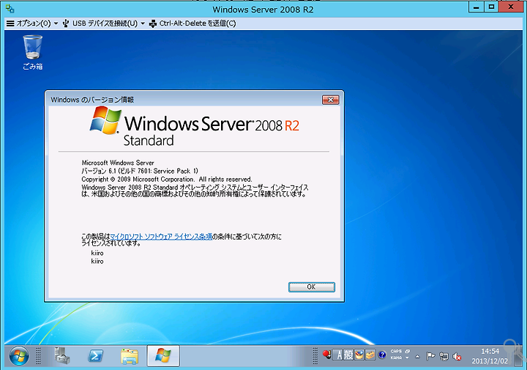Click the first 'kiiro' licensee name
The height and width of the screenshot is (370, 527).
[x=97, y=253]
